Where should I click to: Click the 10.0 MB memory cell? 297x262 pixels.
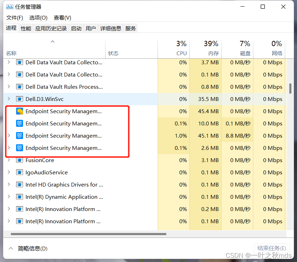(205, 123)
